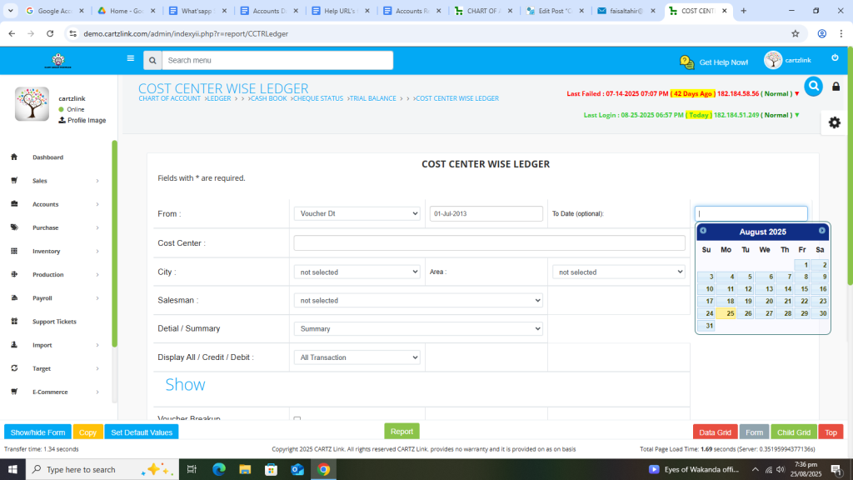Click the power logout icon
This screenshot has width=853, height=480.
point(835,57)
